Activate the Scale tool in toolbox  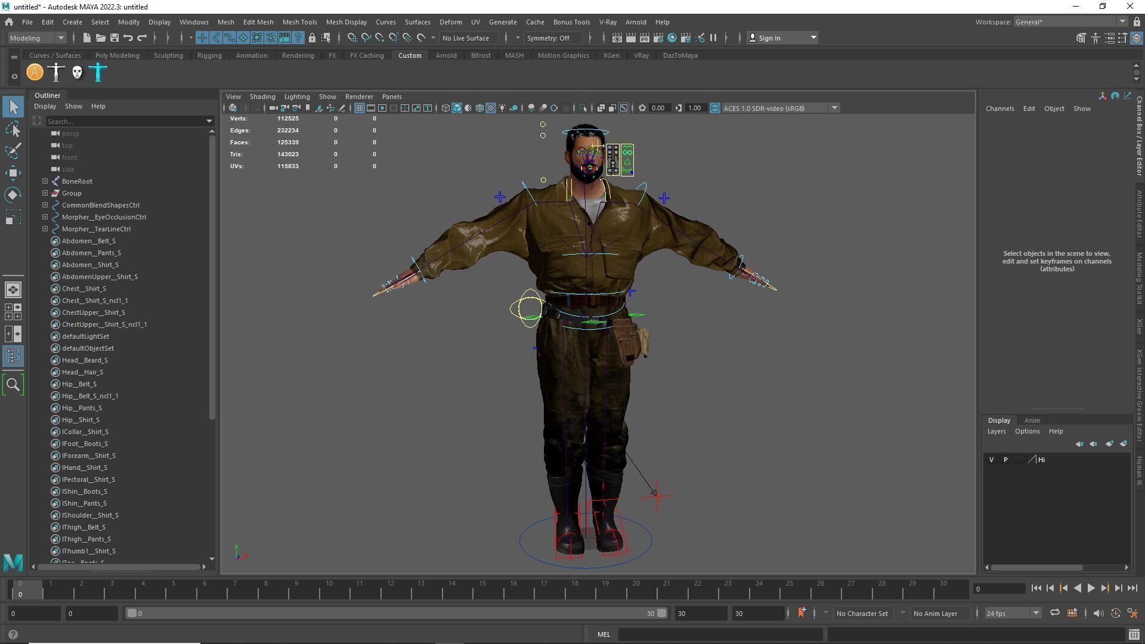coord(13,217)
